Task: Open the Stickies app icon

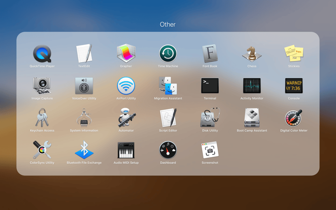Action: [294, 53]
